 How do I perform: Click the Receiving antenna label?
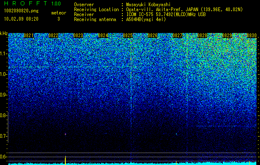coord(95,19)
